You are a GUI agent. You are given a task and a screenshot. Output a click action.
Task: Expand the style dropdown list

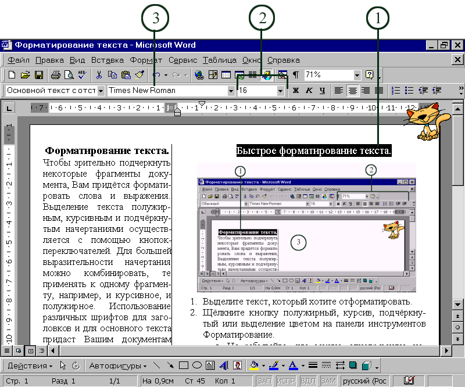[x=101, y=91]
